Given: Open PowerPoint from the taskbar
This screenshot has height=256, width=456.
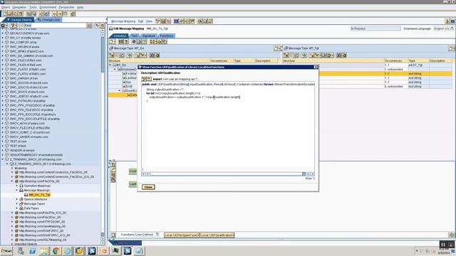Looking at the screenshot, I should click(104, 251).
